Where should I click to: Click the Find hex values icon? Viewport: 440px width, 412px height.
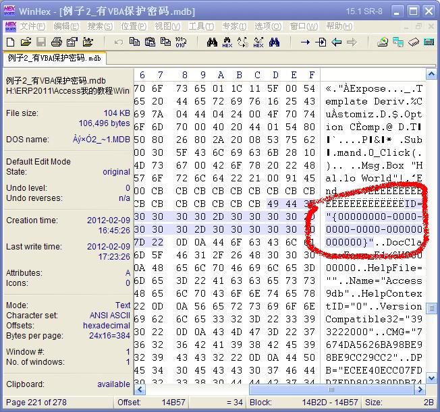[x=227, y=42]
